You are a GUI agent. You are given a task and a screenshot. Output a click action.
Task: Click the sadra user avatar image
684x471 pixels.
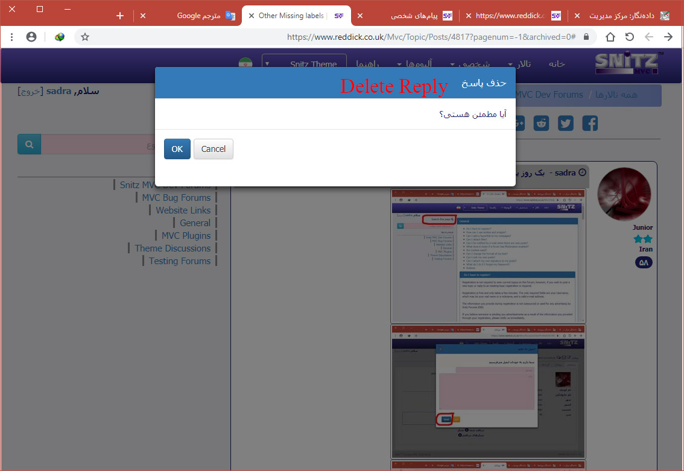pos(624,194)
